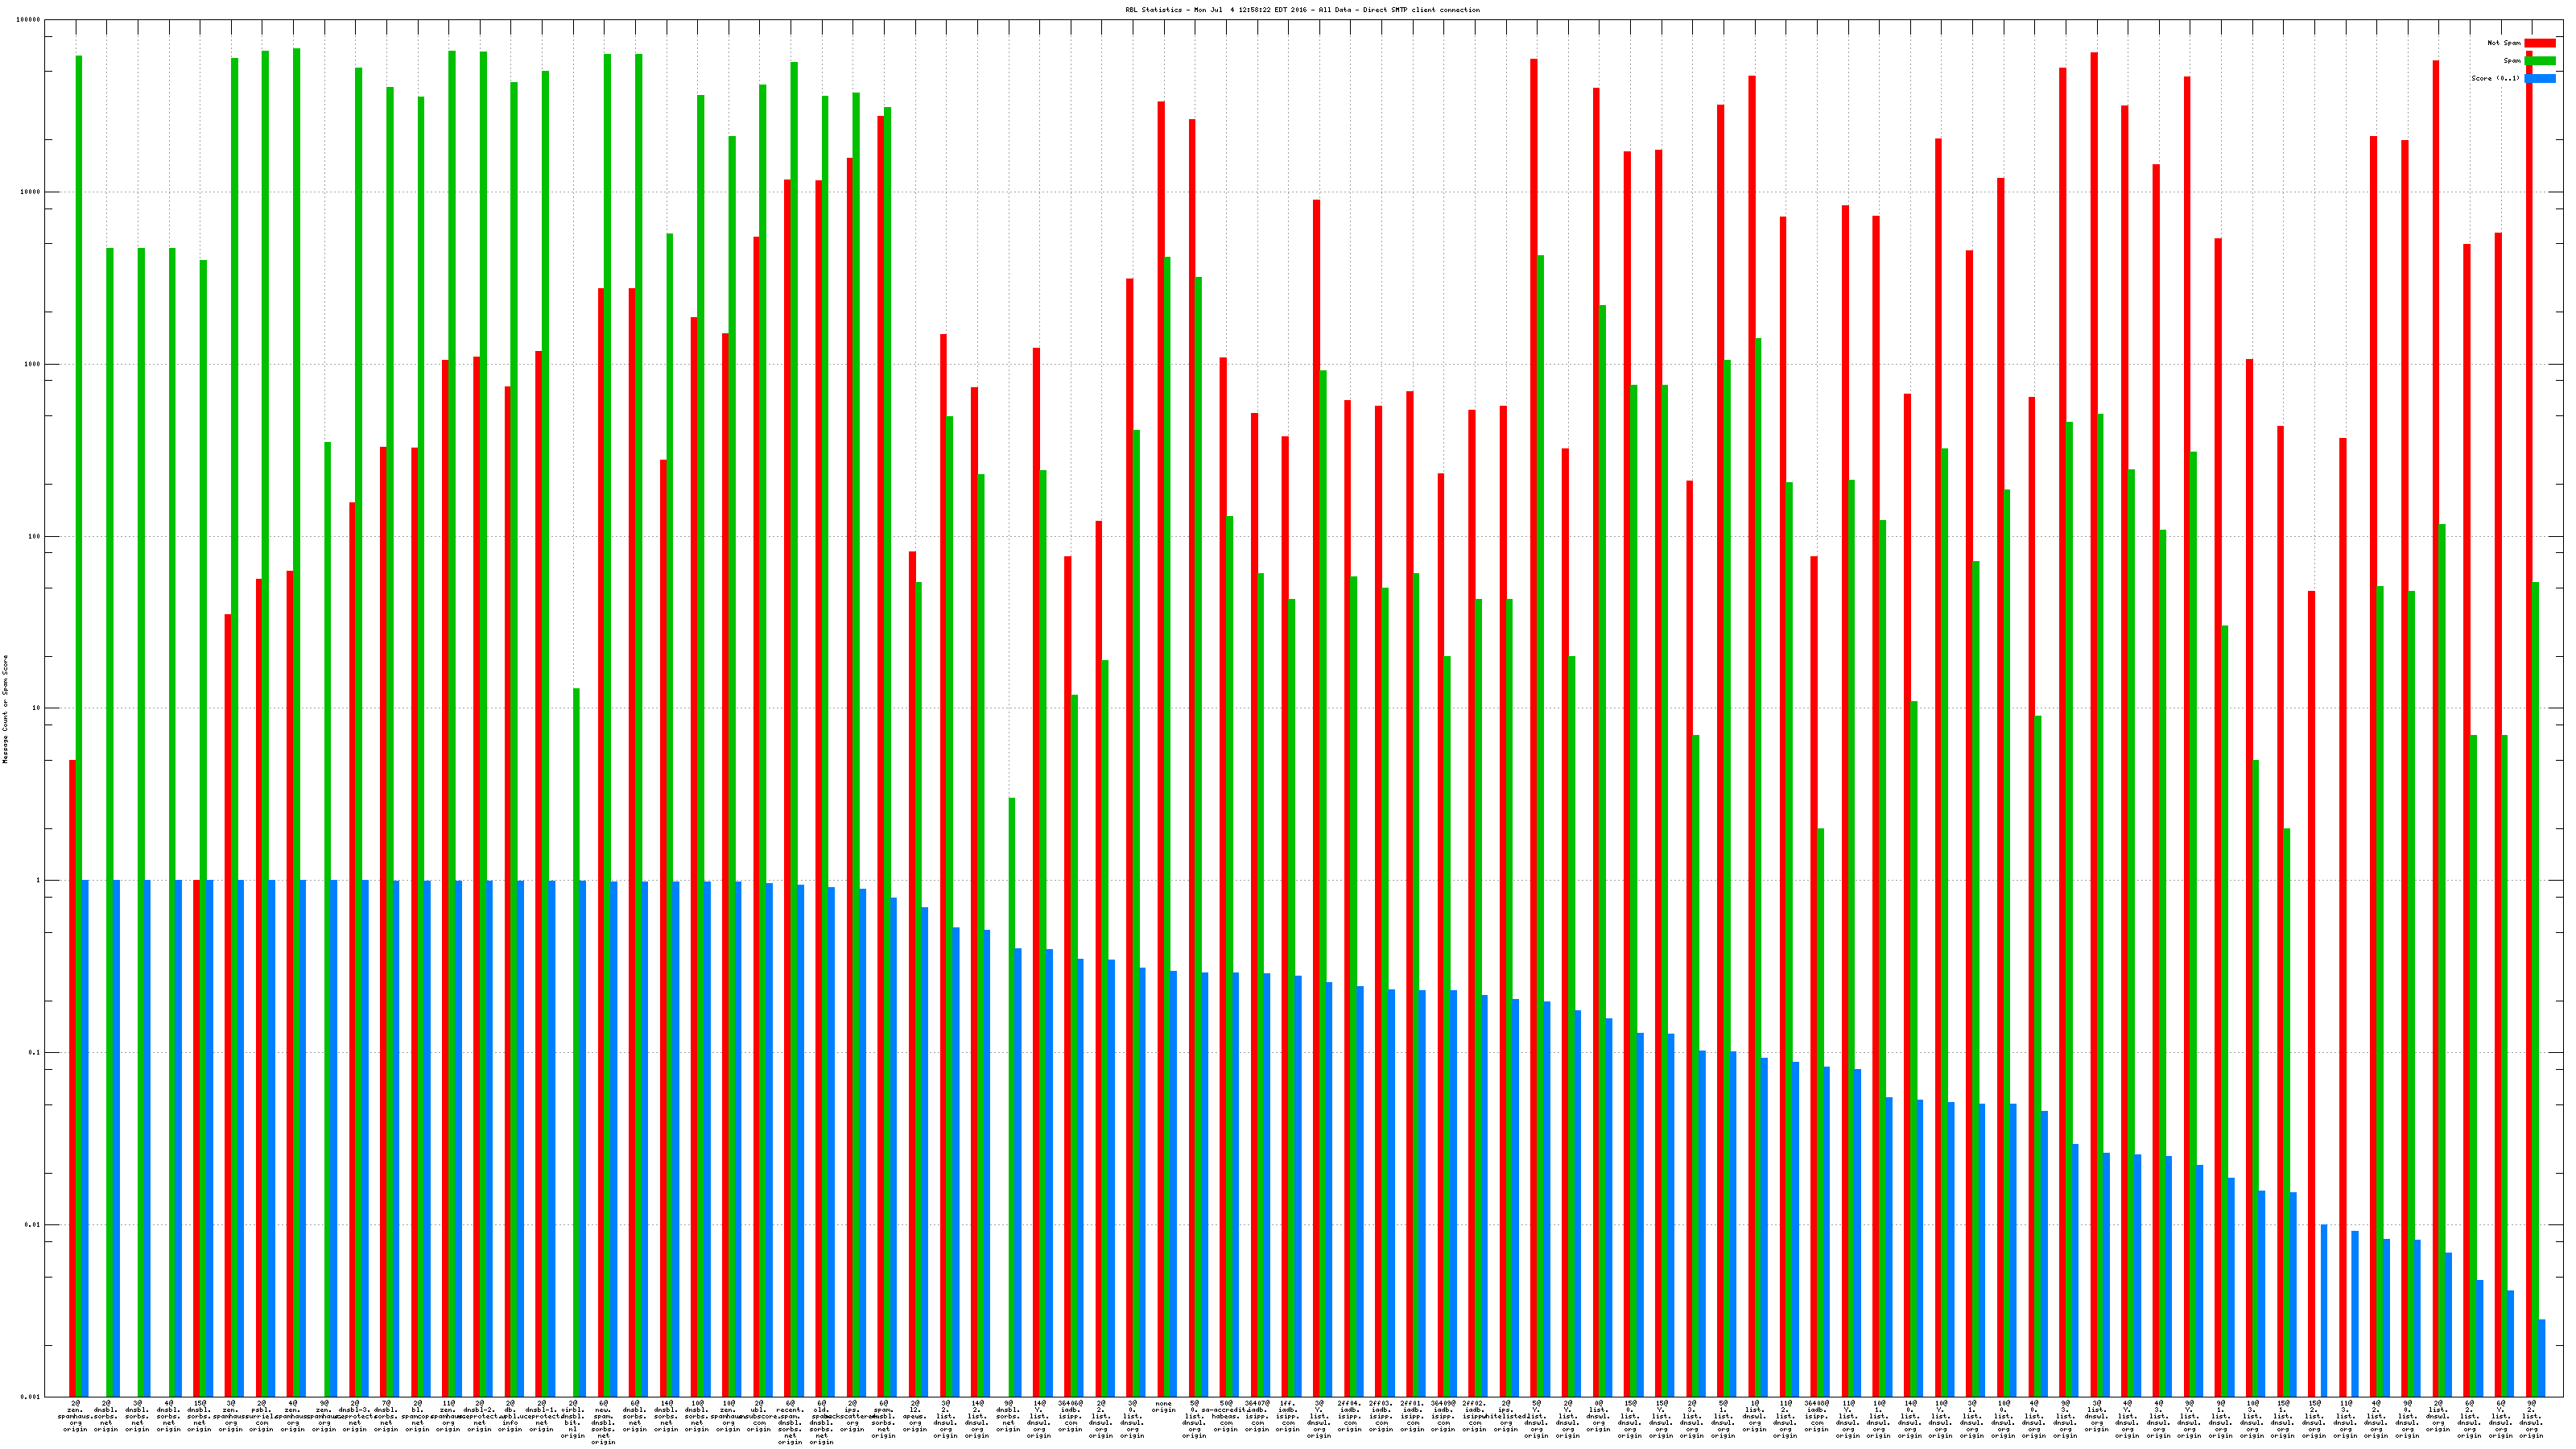Click the 100000 y-axis tick label
Screen dimensions: 2576x1449
tap(29, 20)
